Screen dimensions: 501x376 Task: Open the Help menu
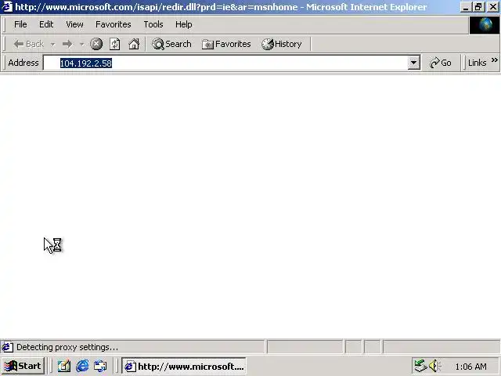pyautogui.click(x=184, y=24)
